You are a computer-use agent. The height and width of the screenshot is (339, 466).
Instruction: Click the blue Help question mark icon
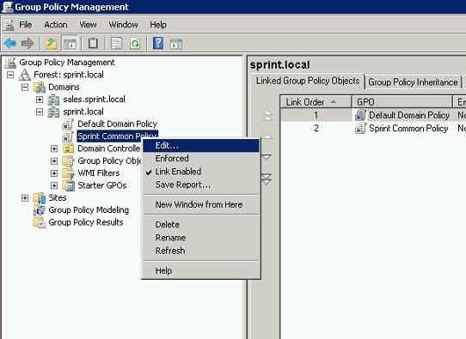[158, 43]
